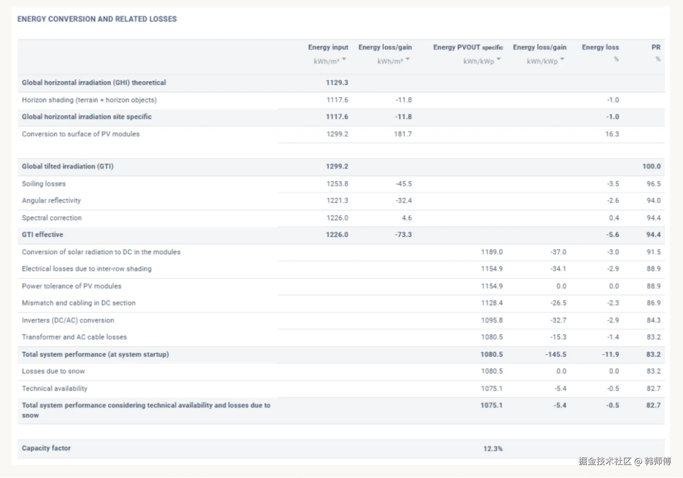Viewport: 683px width, 478px height.
Task: Click the watermark text at bottom right
Action: [624, 461]
